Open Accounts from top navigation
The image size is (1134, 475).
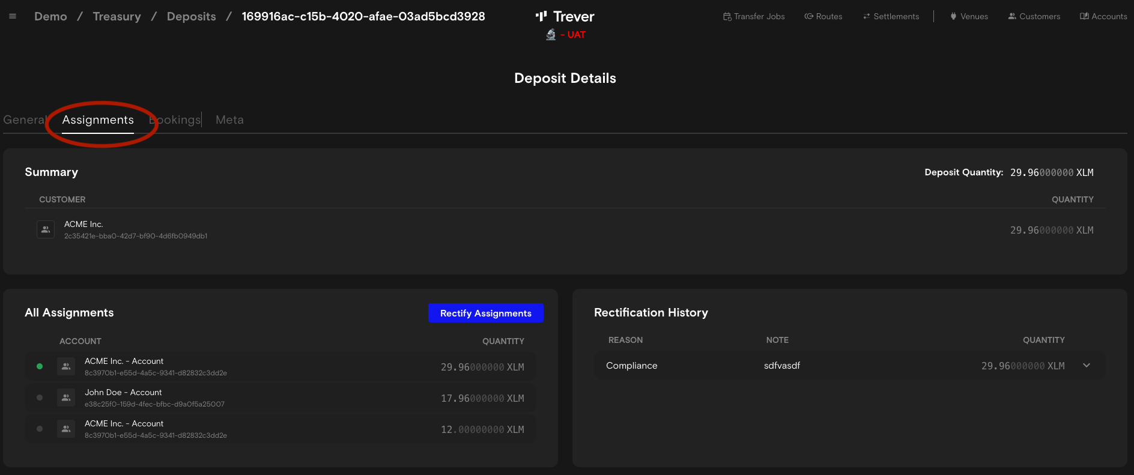tap(1103, 16)
